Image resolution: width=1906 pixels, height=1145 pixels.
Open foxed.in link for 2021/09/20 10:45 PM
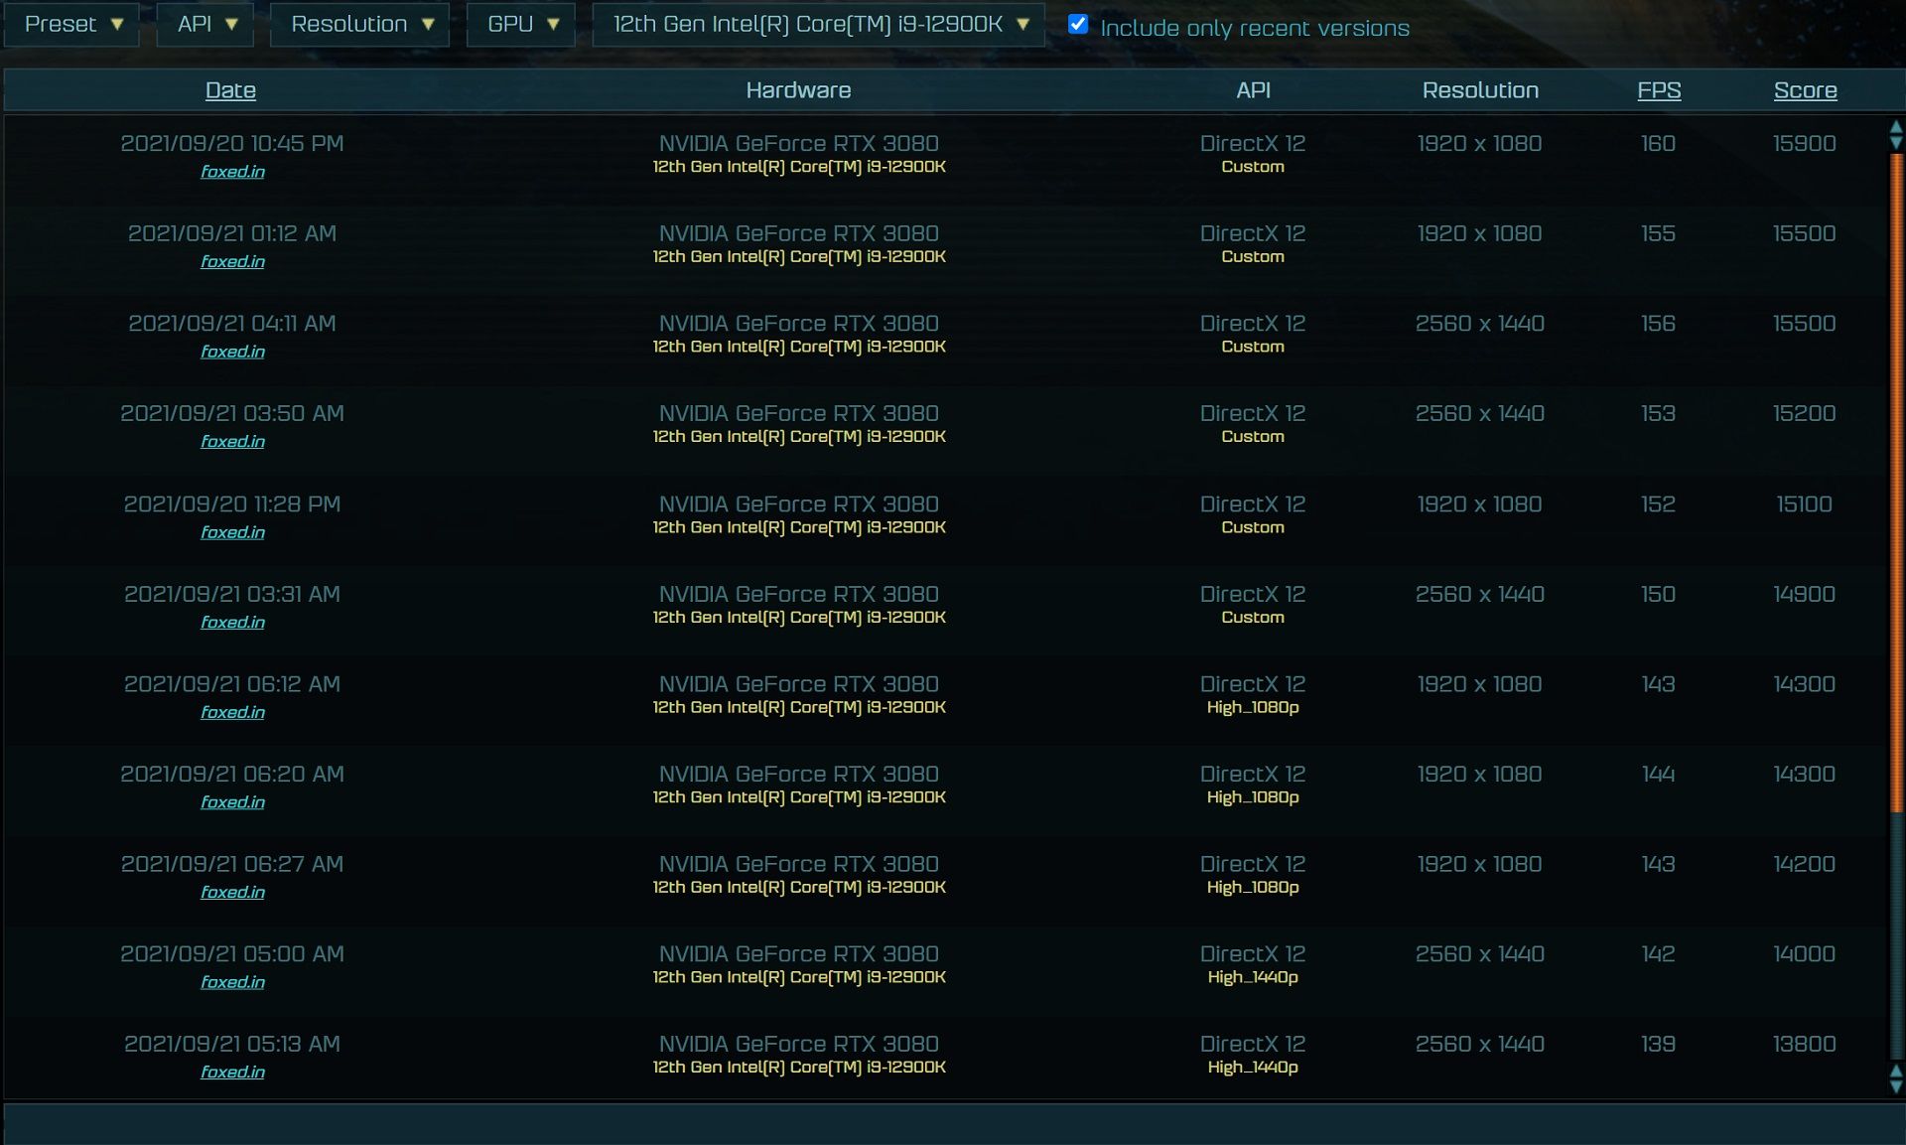[232, 172]
